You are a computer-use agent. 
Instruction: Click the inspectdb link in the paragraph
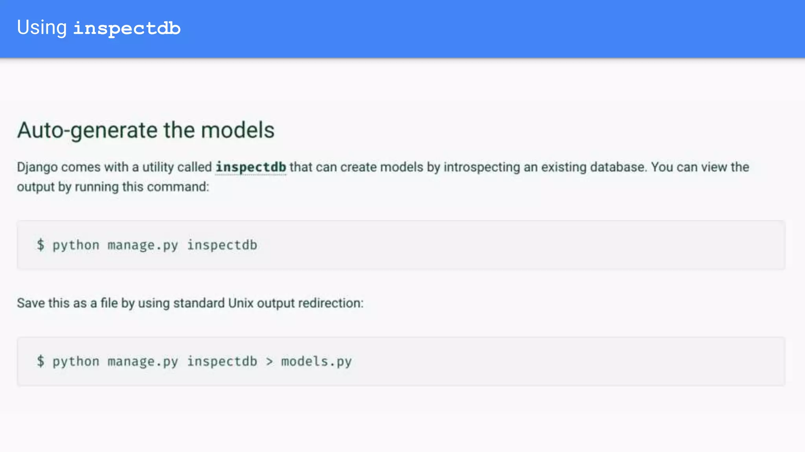coord(251,167)
